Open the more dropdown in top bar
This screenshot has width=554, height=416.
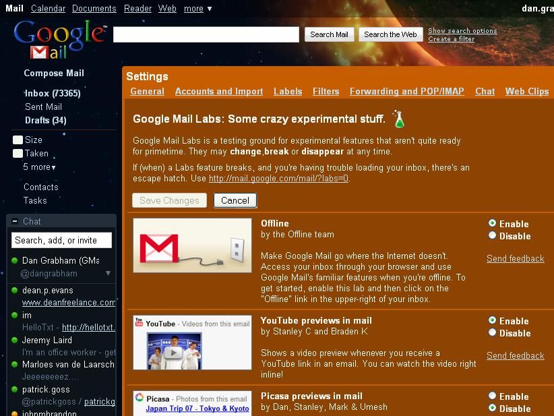[x=197, y=9]
